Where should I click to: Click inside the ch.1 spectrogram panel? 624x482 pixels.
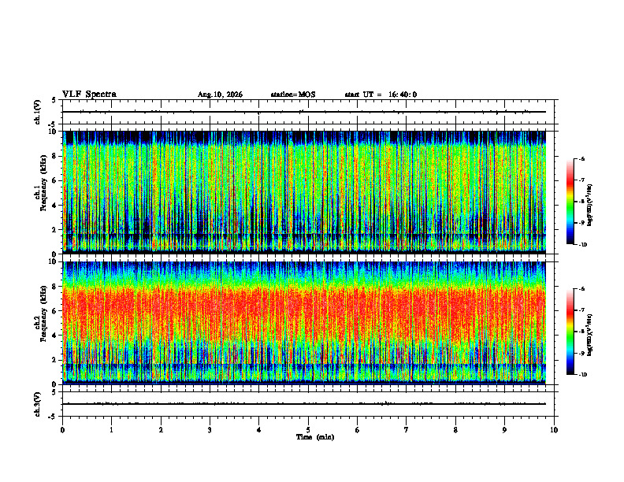[304, 192]
